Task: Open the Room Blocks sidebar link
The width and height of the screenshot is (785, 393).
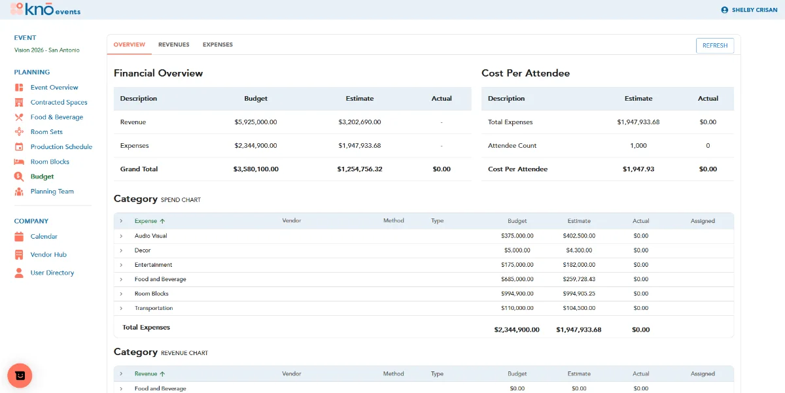Action: (x=50, y=162)
